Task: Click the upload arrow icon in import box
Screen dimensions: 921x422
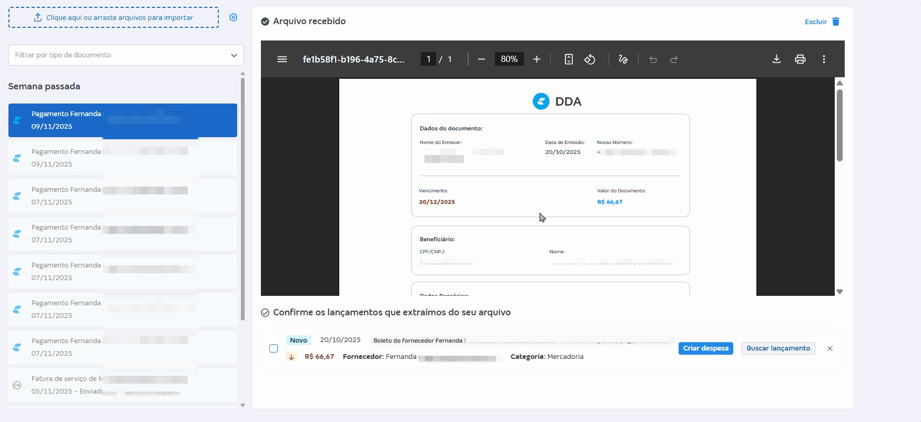Action: tap(38, 17)
